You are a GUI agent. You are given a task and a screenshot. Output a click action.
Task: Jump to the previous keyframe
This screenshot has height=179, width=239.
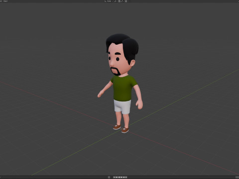[x=117, y=178]
